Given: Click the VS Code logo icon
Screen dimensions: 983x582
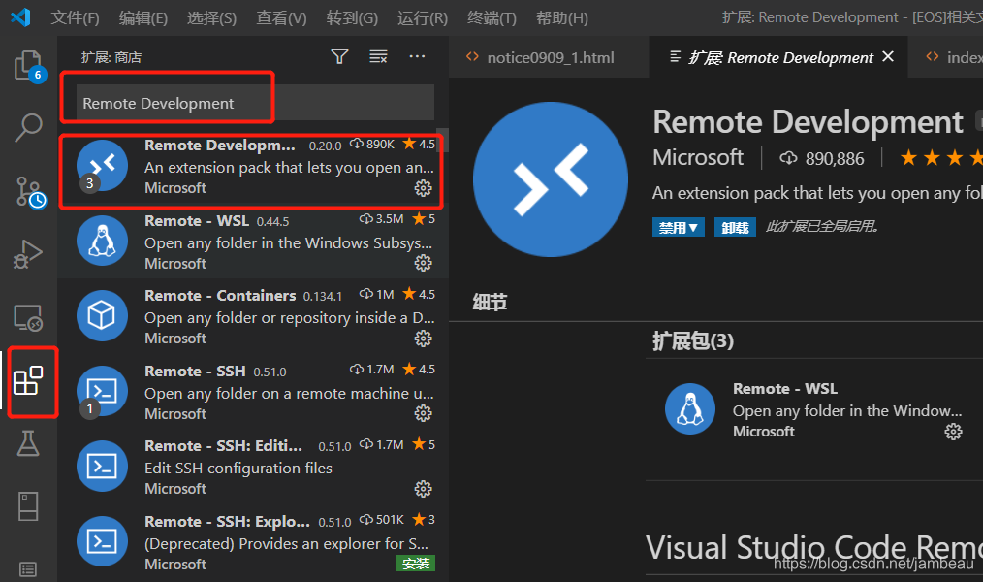Looking at the screenshot, I should [x=20, y=17].
